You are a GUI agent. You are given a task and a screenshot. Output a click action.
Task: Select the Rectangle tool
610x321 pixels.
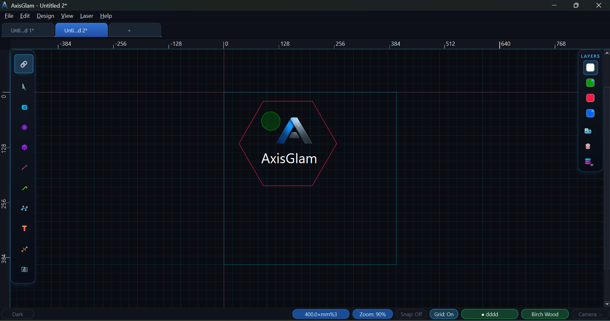point(24,107)
